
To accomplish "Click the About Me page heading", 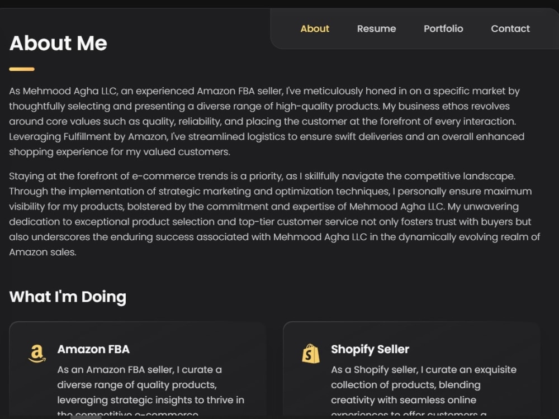I will (58, 43).
